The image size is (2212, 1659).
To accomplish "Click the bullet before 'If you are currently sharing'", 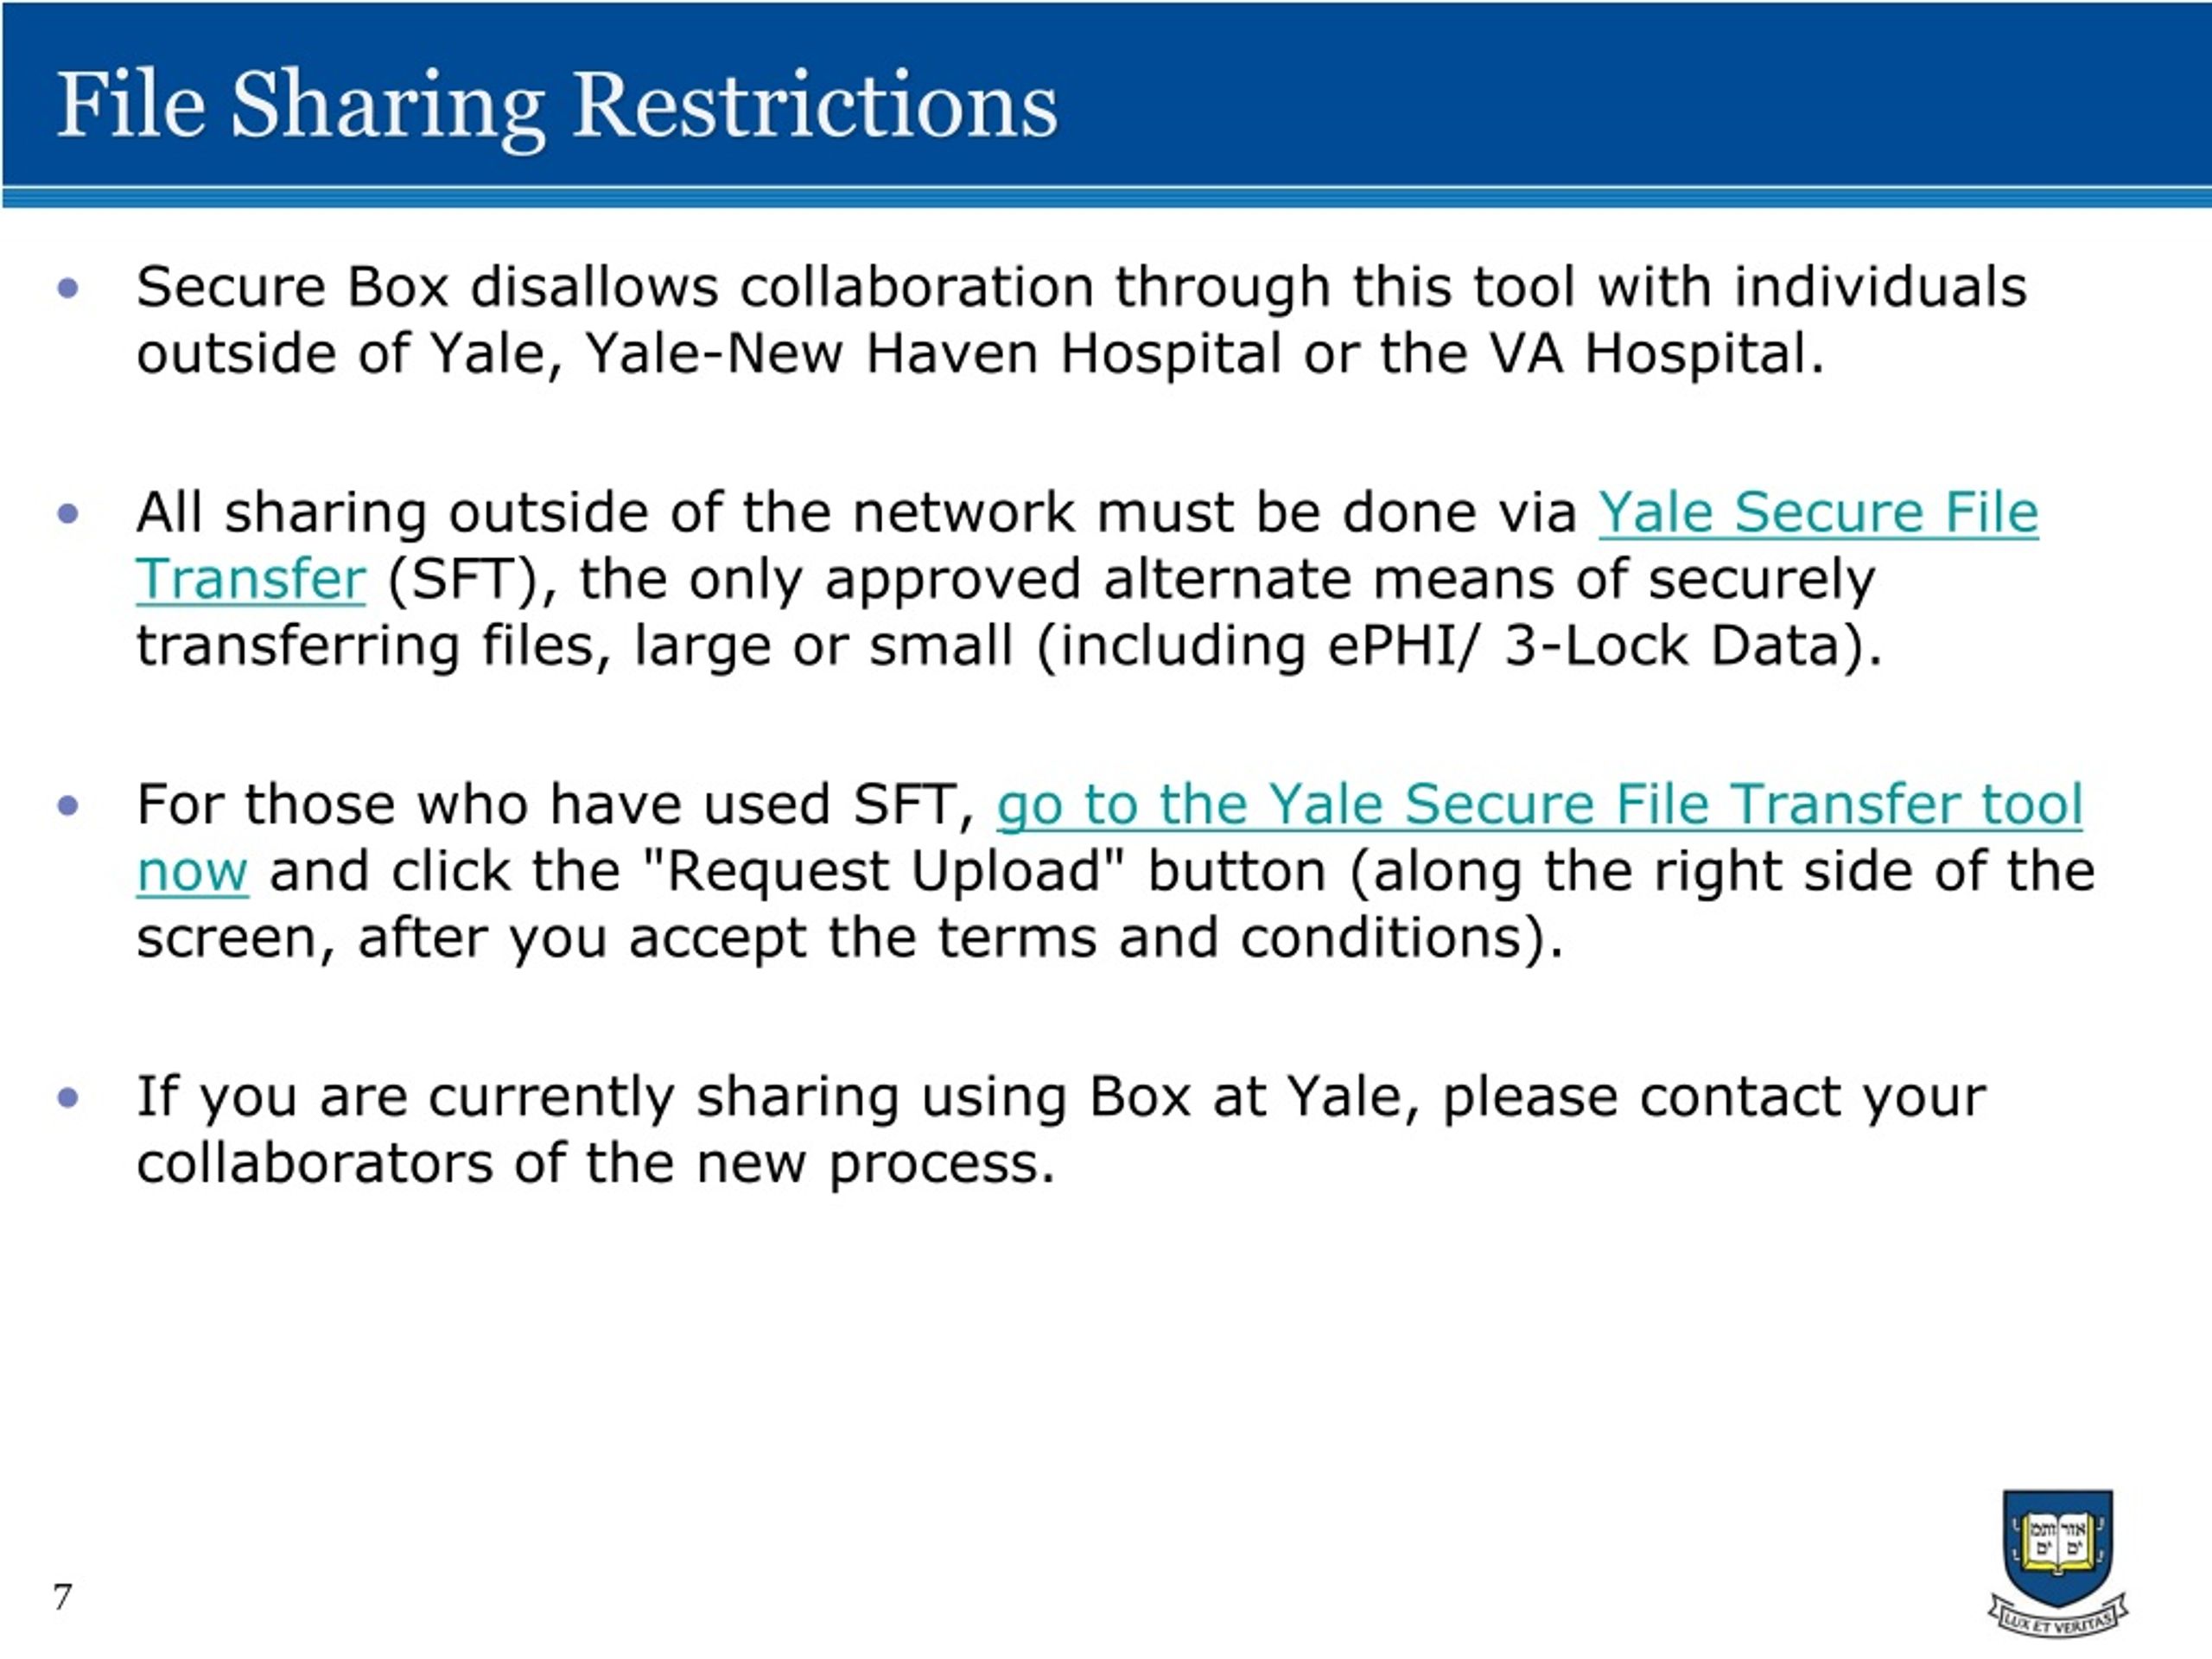I will click(x=68, y=1098).
